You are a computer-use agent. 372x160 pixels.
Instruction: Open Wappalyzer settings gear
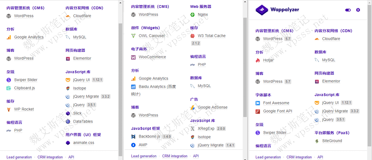(x=358, y=10)
